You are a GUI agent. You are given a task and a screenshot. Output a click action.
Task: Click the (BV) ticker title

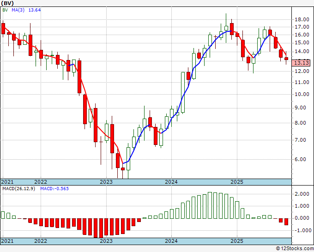coord(7,3)
